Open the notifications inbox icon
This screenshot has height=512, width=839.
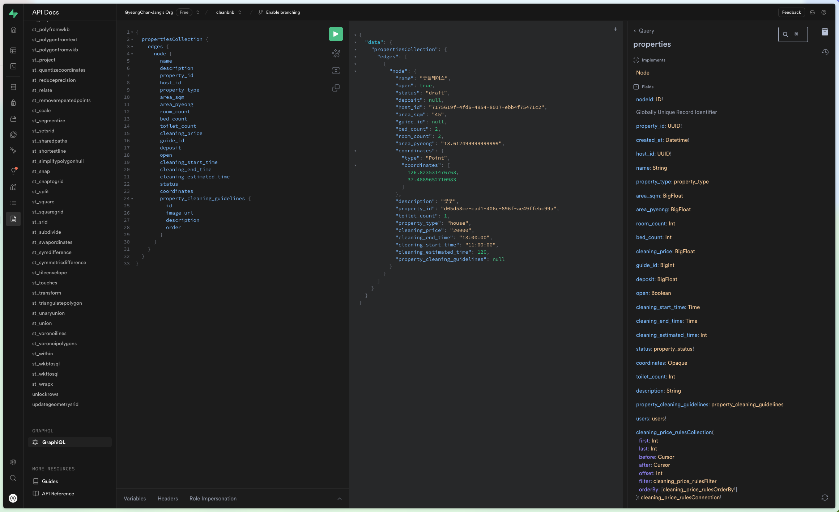click(812, 12)
